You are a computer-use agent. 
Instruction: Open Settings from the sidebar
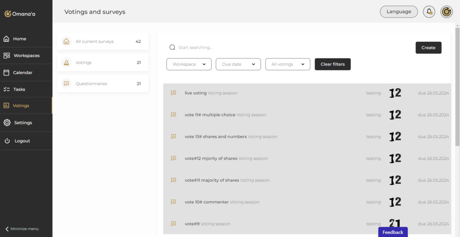click(23, 123)
